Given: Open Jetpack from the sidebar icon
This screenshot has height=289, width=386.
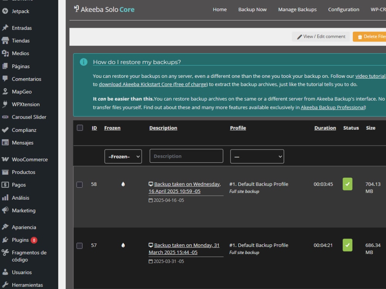Looking at the screenshot, I should click(5, 11).
